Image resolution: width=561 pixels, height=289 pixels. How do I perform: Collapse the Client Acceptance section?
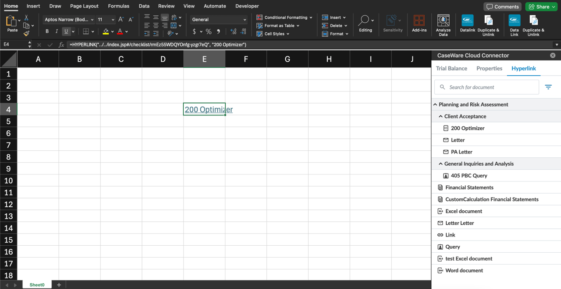tap(441, 116)
